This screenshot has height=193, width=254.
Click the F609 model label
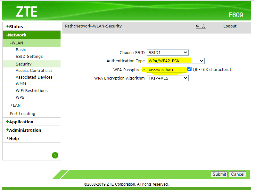(236, 15)
